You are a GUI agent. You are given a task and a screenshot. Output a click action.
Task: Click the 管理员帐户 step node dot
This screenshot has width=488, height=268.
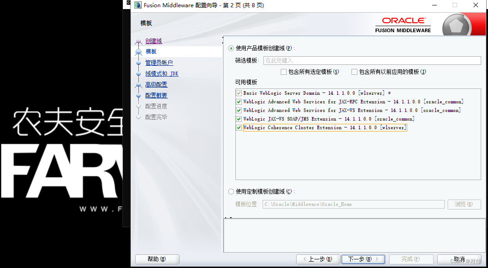click(138, 63)
